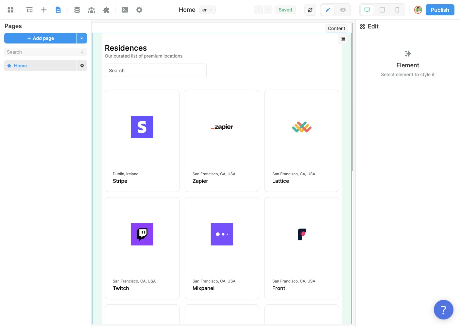Open the en language dropdown

pyautogui.click(x=208, y=10)
